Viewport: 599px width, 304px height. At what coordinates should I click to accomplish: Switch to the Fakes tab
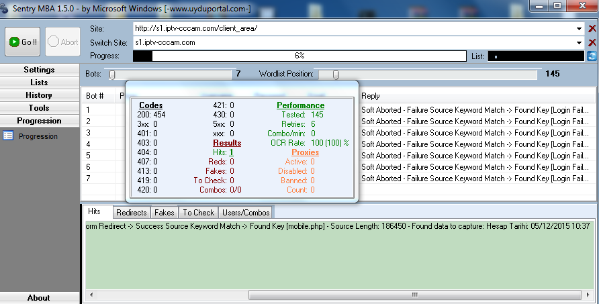click(x=165, y=212)
